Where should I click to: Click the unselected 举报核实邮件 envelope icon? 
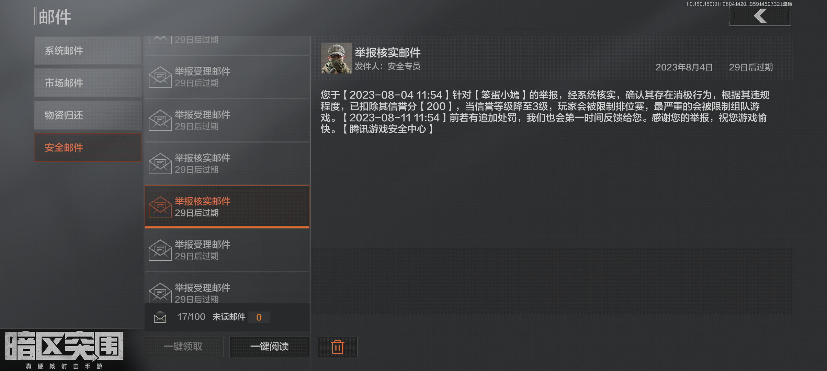point(160,164)
